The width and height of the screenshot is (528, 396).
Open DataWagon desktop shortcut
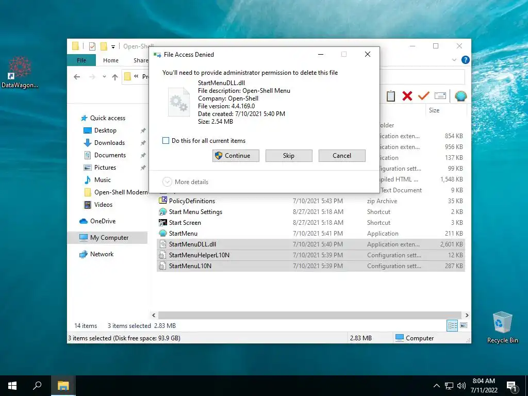pyautogui.click(x=20, y=72)
